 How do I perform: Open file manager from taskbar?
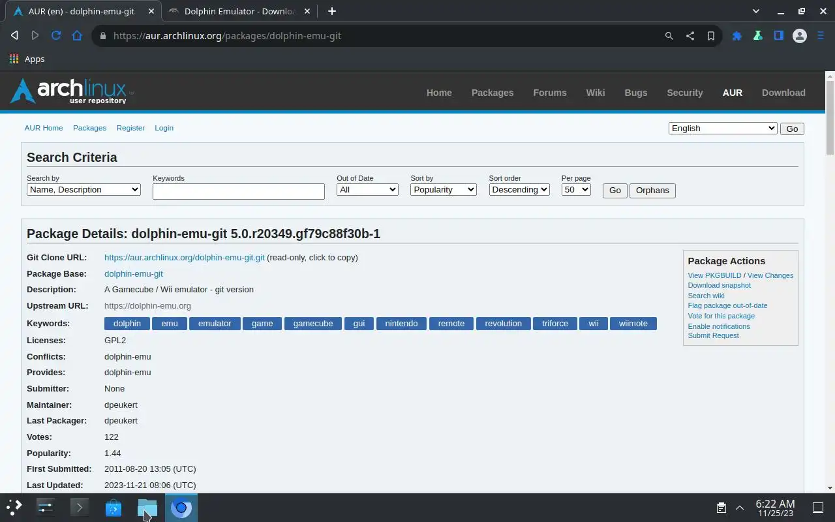[x=147, y=507]
